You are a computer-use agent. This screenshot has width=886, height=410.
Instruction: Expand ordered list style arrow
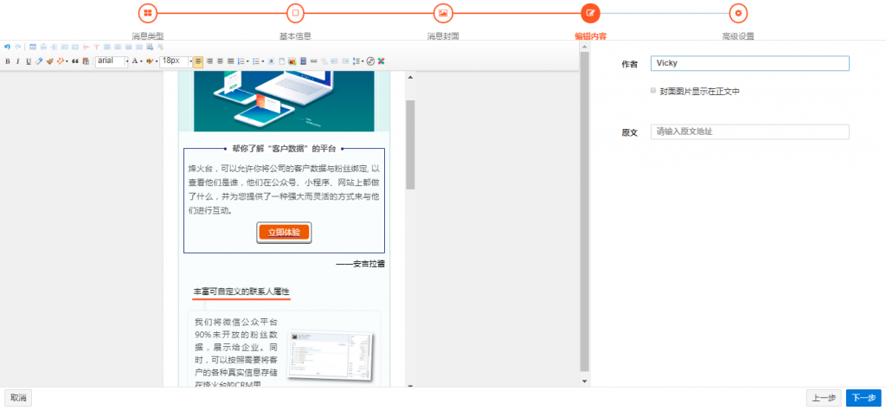click(x=247, y=61)
